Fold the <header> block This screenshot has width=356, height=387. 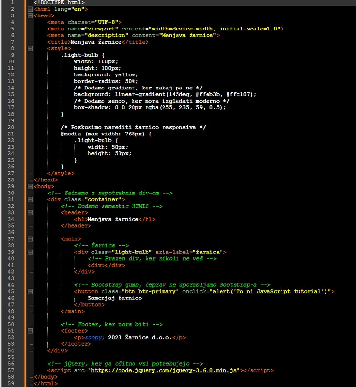30,213
